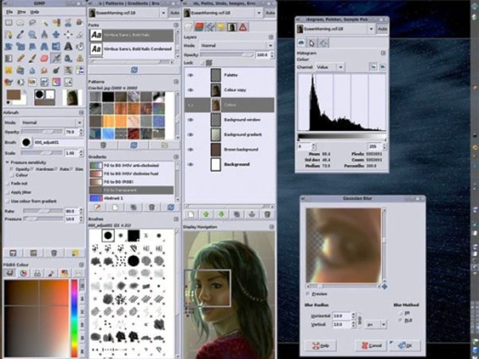Hide the Background window layer
The width and height of the screenshot is (479, 359).
tap(190, 120)
